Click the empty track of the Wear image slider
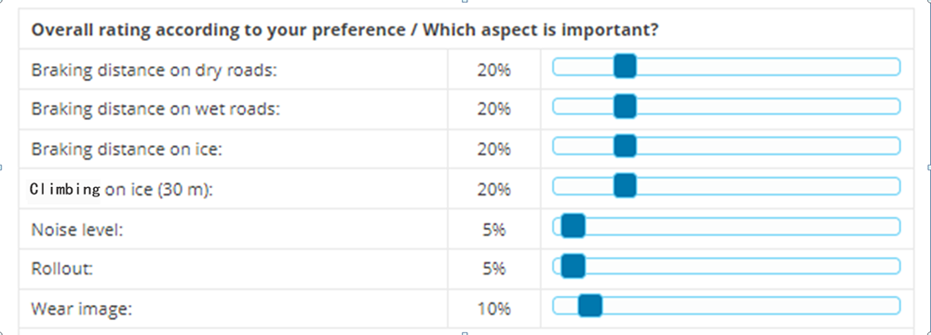This screenshot has height=335, width=931. click(751, 306)
